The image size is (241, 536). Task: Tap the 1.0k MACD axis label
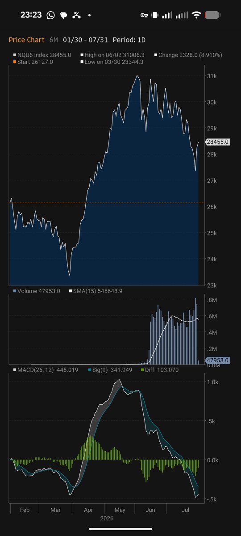[212, 382]
